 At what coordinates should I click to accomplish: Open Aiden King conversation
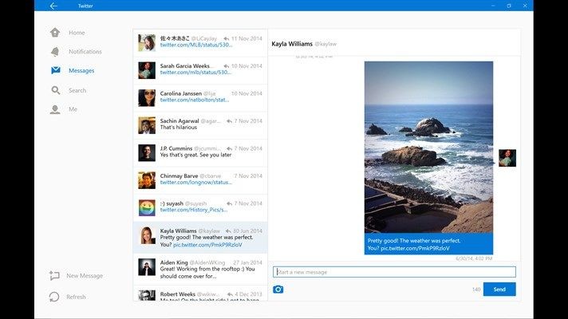pos(200,269)
